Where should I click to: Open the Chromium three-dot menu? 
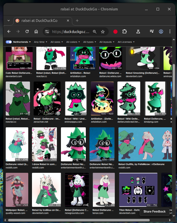[170, 32]
